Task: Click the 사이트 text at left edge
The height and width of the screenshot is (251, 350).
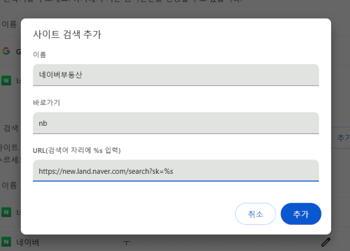Action: click(x=9, y=147)
